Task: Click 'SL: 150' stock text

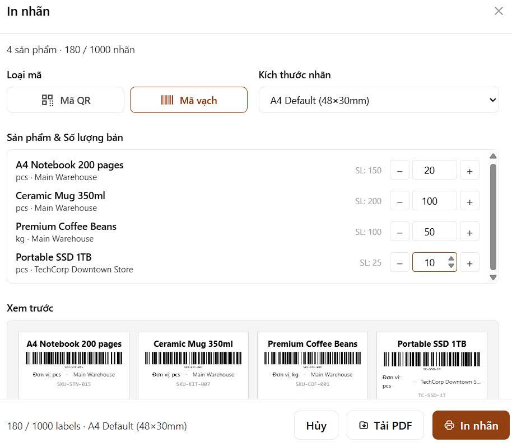Action: pos(369,171)
